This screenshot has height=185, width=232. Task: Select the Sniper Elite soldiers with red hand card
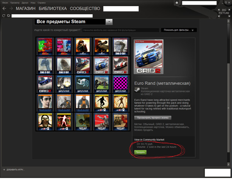(120, 122)
